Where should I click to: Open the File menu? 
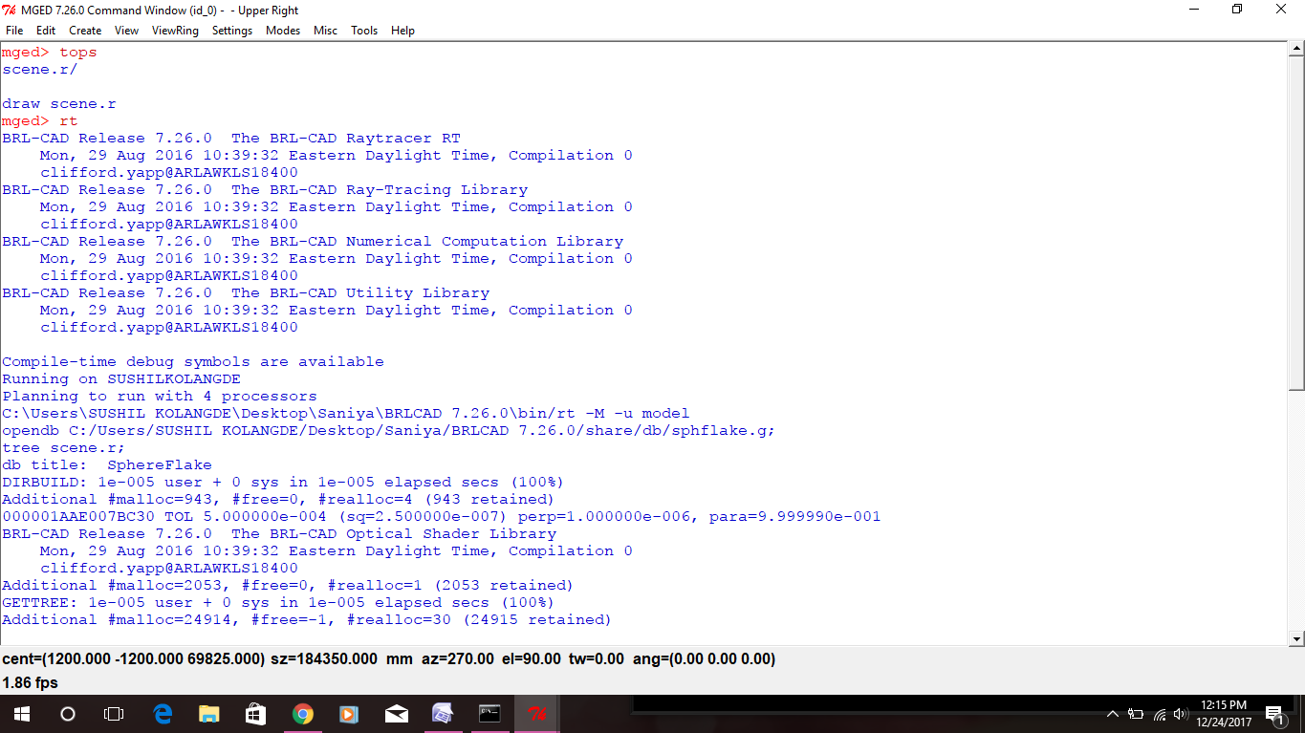tap(14, 31)
